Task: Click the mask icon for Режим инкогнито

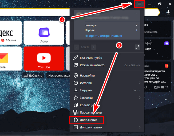Action: [76, 65]
